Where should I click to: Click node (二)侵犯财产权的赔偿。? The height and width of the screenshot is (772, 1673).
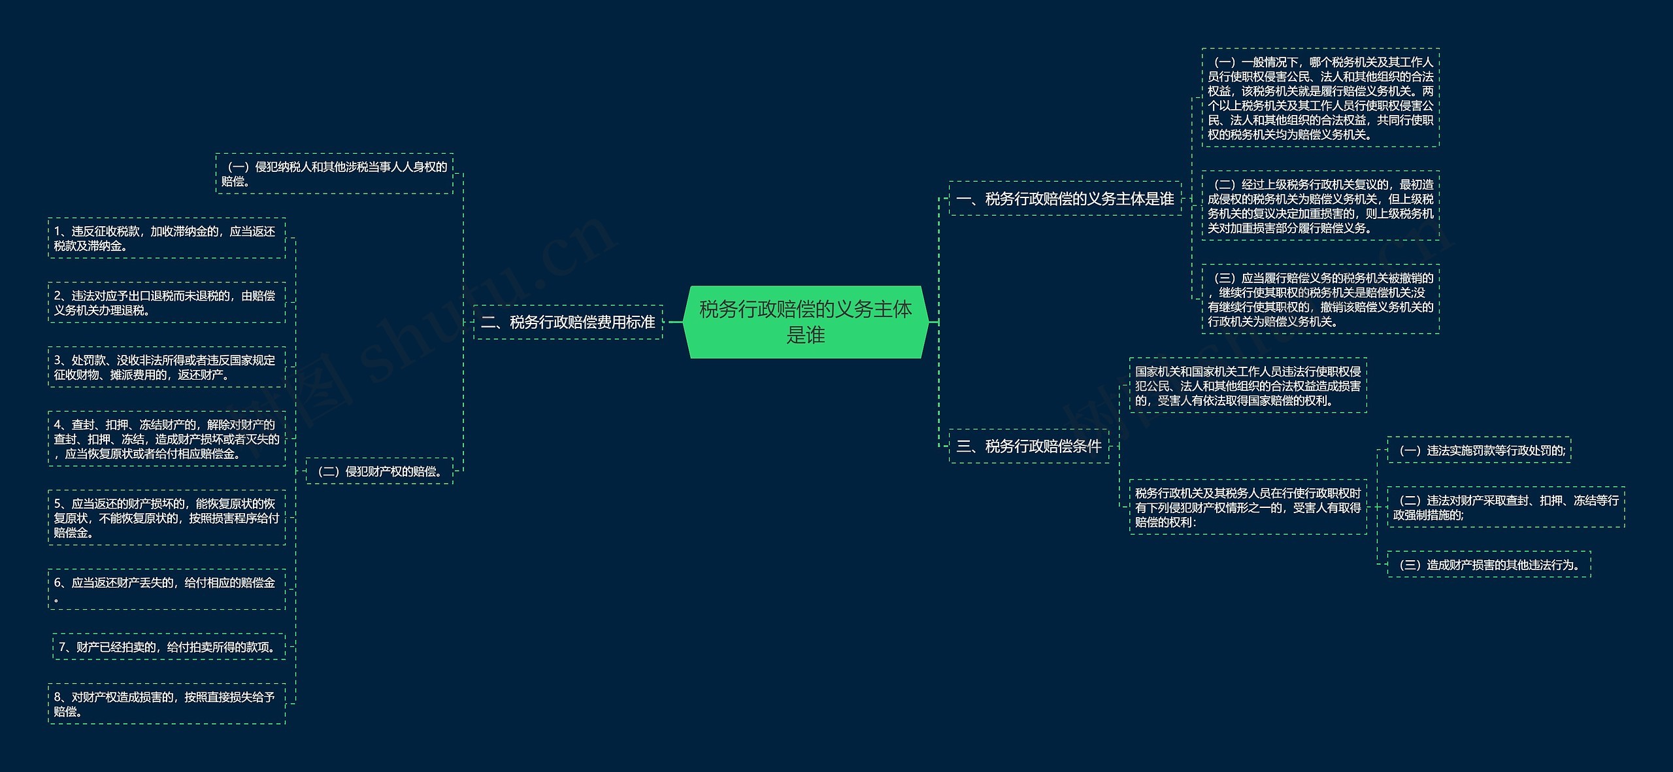[379, 471]
